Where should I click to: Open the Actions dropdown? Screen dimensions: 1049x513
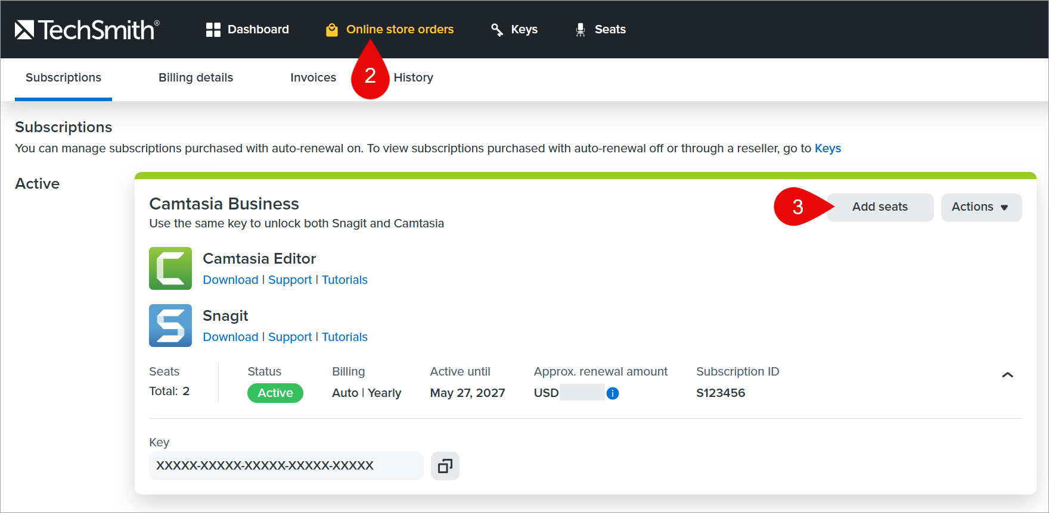point(981,207)
